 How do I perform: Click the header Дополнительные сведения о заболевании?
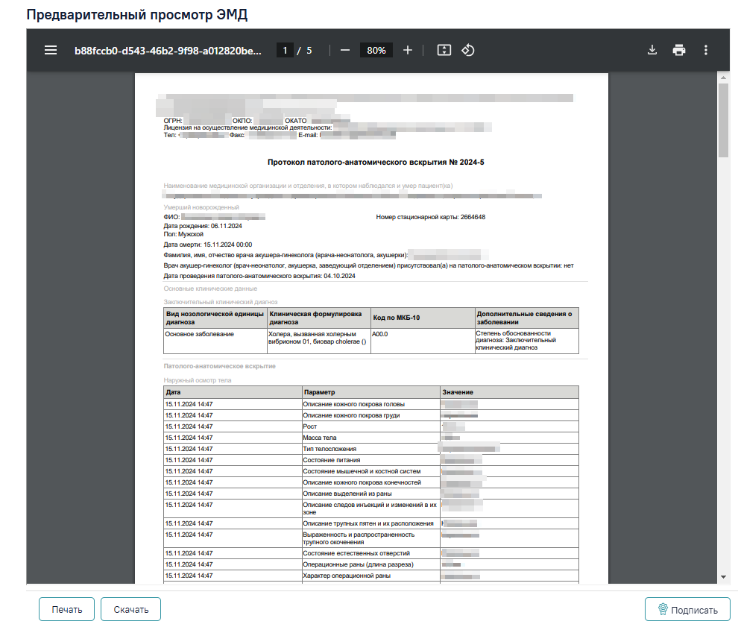point(527,318)
